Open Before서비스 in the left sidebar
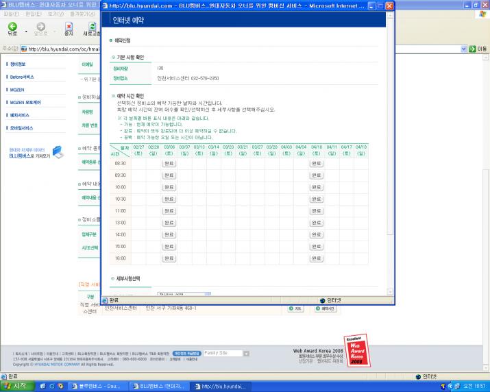 point(22,77)
